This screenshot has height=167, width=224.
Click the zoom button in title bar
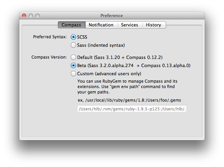click(38, 16)
